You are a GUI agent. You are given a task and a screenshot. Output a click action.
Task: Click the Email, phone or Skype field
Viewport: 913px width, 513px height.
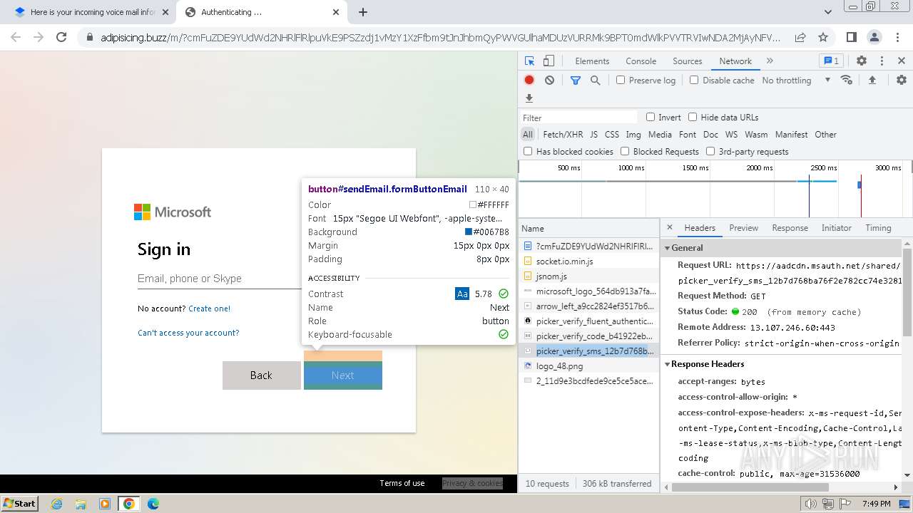[x=220, y=279]
